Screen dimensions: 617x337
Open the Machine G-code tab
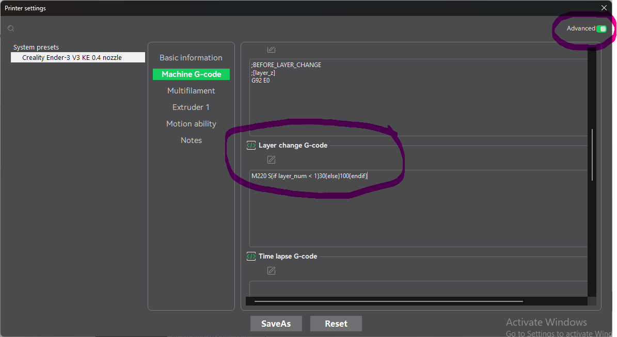pyautogui.click(x=191, y=74)
